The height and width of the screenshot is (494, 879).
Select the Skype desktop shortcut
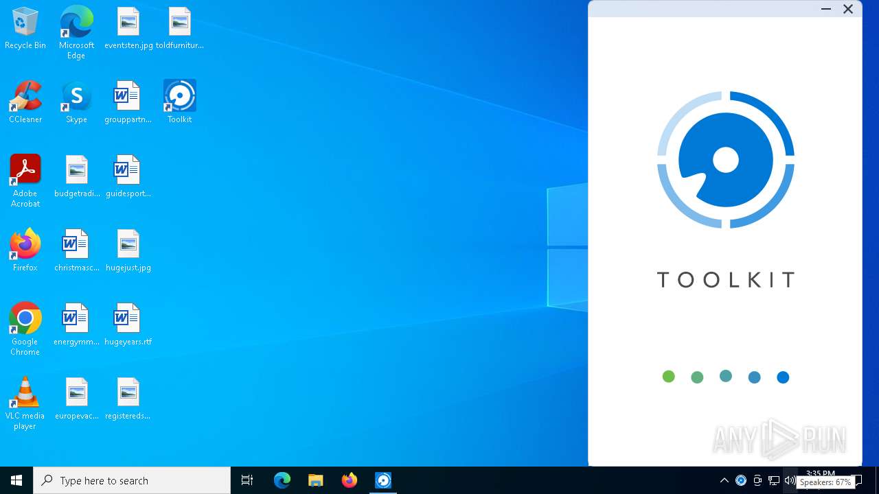pyautogui.click(x=76, y=102)
